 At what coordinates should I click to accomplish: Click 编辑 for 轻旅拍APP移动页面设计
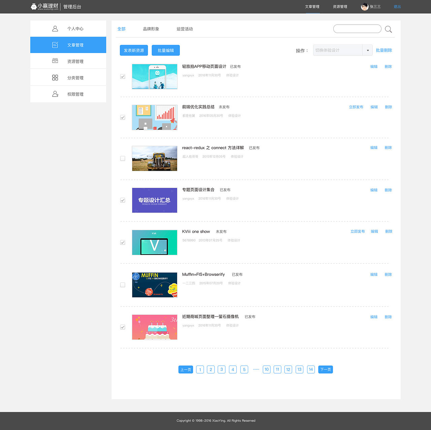(374, 67)
